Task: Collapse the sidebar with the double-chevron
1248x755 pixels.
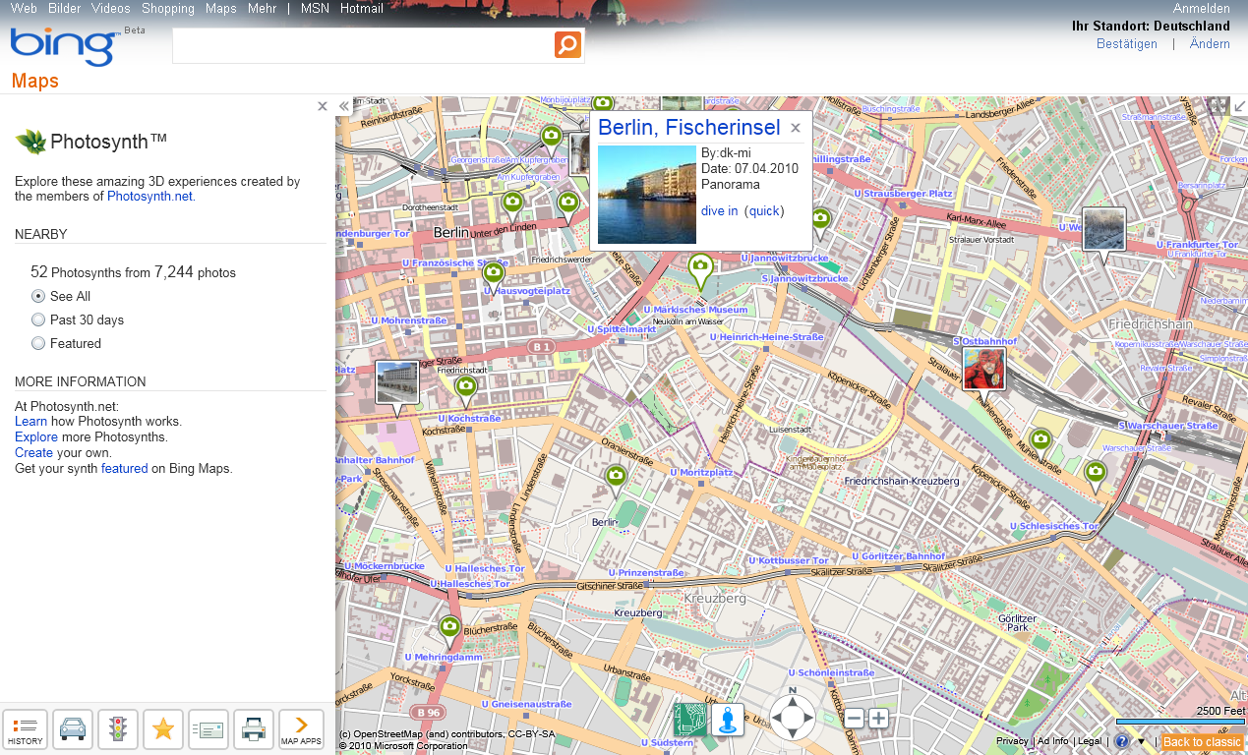Action: pyautogui.click(x=343, y=105)
